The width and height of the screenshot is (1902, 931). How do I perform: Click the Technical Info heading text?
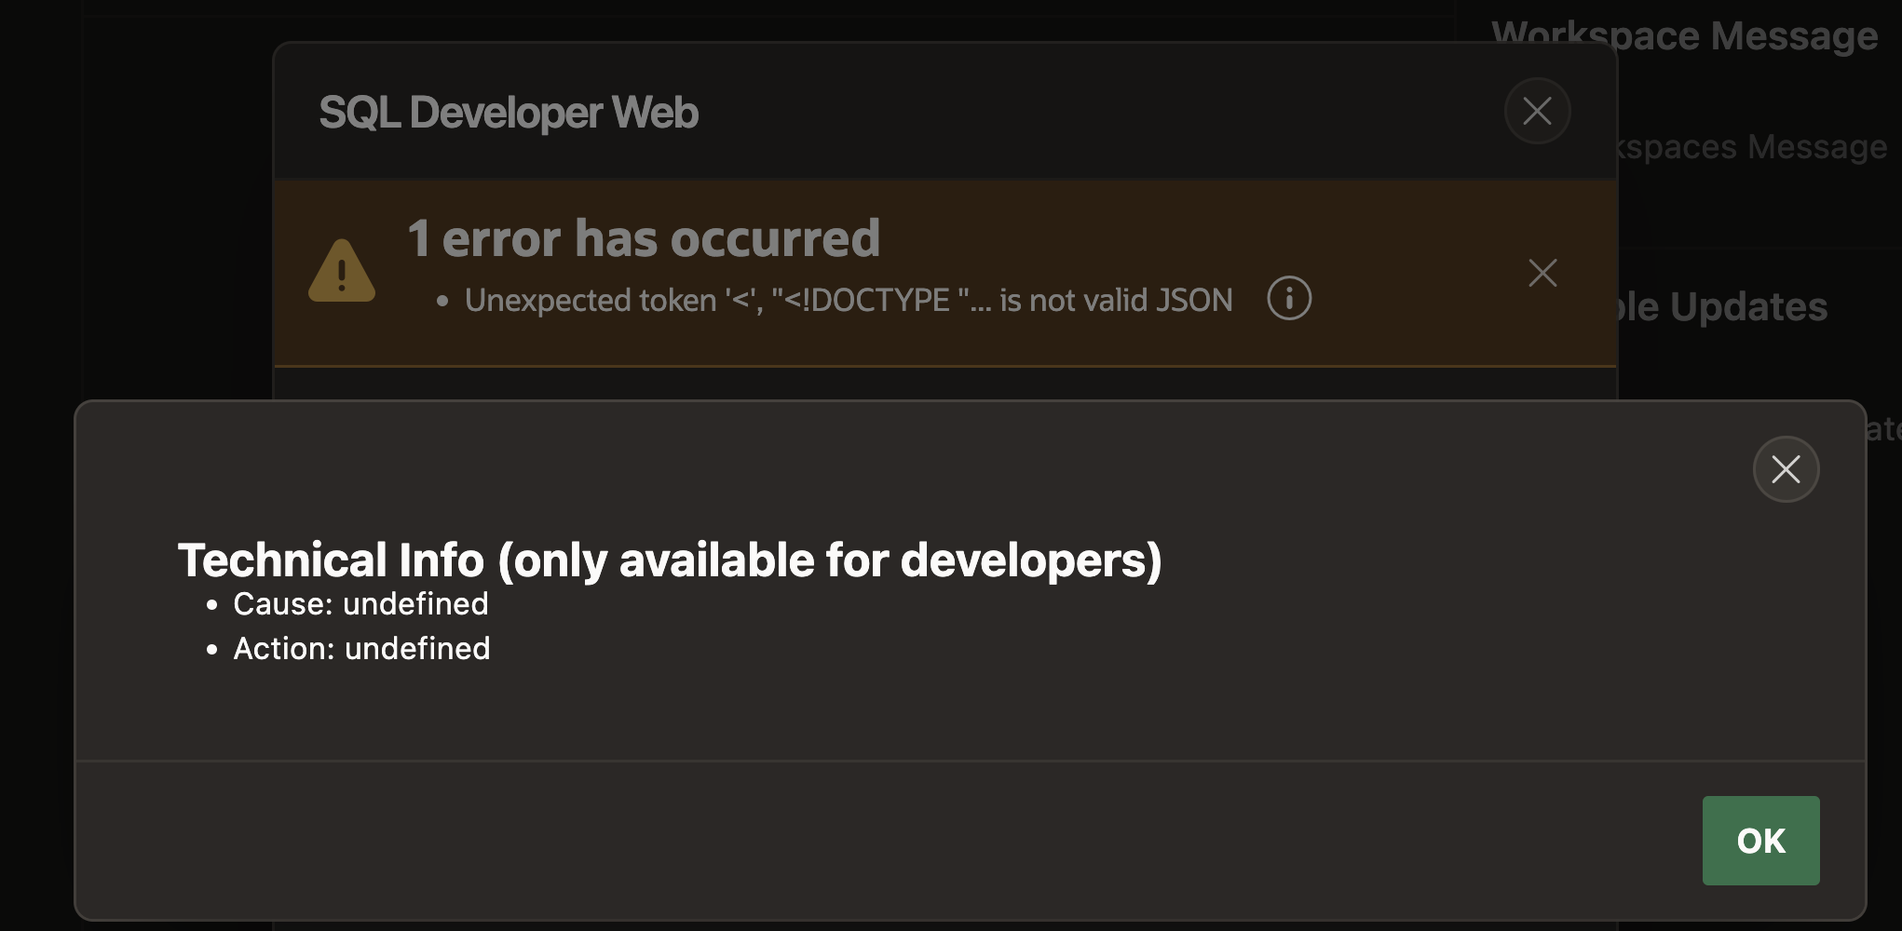click(x=670, y=560)
